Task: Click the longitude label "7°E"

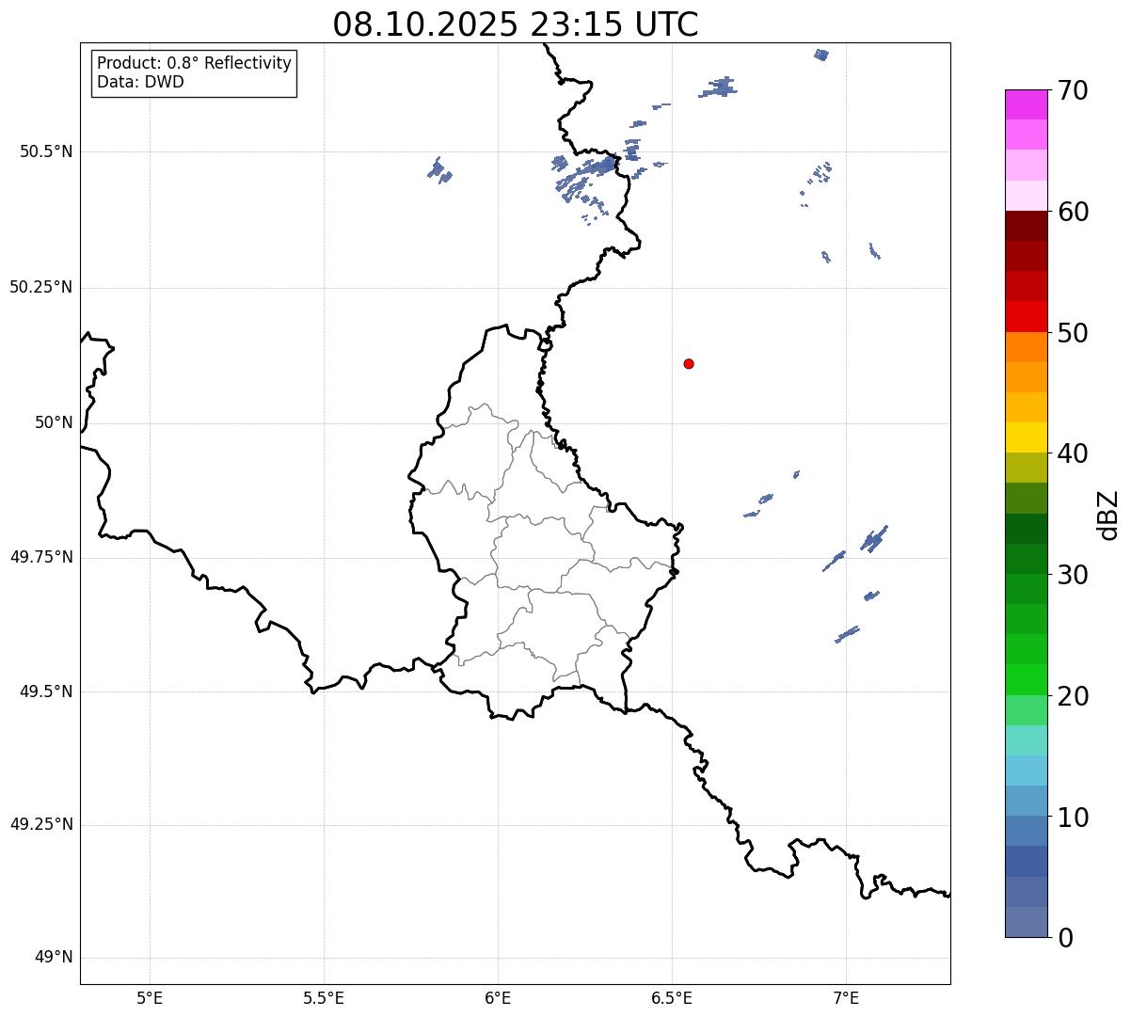Action: tap(846, 997)
